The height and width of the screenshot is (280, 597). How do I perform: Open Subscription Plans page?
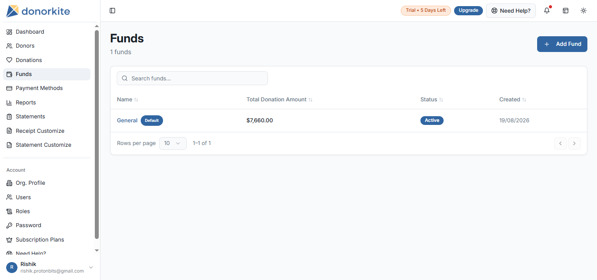(47, 240)
